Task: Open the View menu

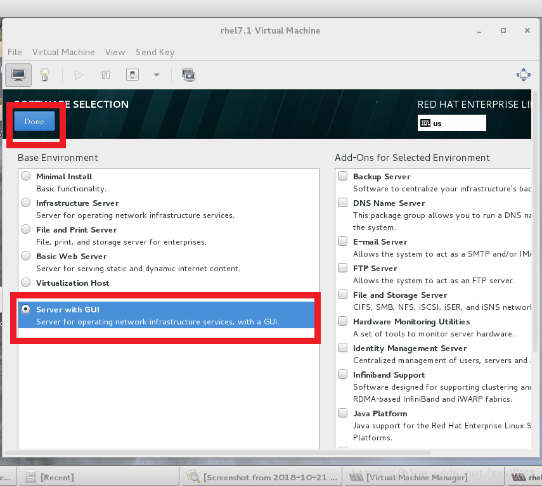Action: tap(115, 52)
